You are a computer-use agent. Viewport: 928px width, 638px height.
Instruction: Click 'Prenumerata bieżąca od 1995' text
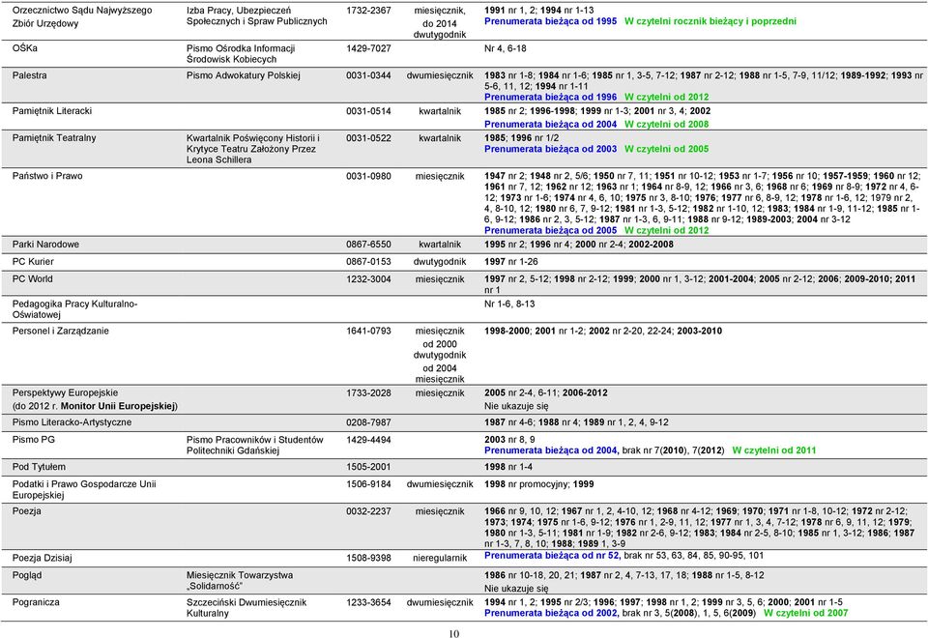click(550, 21)
